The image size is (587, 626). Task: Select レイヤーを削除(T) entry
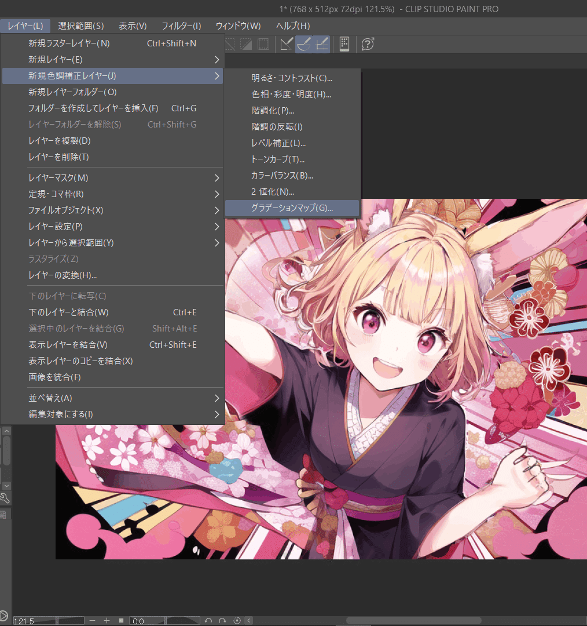[x=113, y=157]
